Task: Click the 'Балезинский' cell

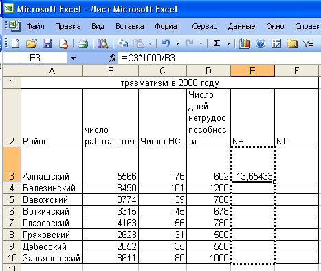Action: pyautogui.click(x=52, y=188)
